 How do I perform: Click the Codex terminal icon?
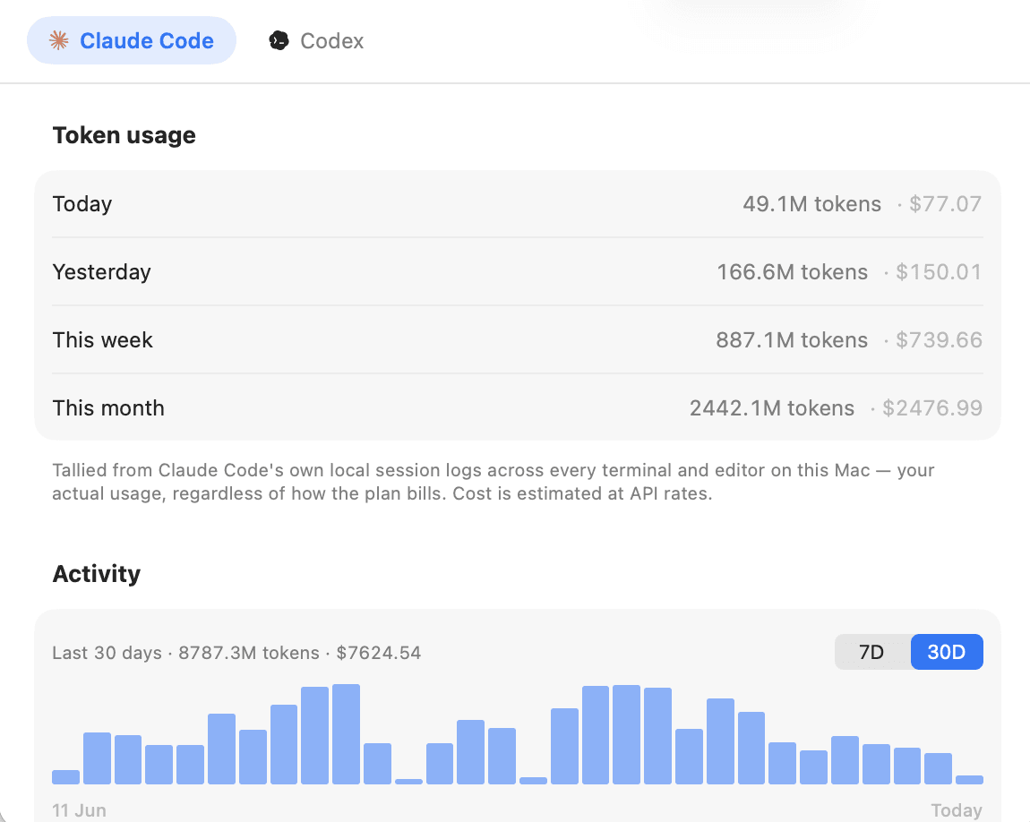click(279, 40)
